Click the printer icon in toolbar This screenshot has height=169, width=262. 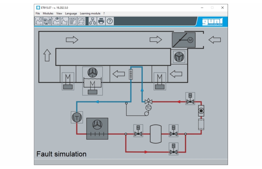pyautogui.click(x=101, y=21)
